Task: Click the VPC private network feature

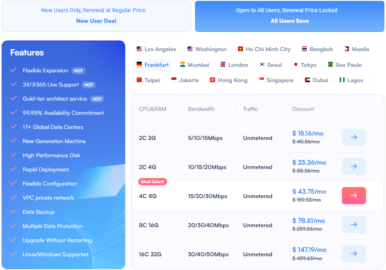Action: 48,198
